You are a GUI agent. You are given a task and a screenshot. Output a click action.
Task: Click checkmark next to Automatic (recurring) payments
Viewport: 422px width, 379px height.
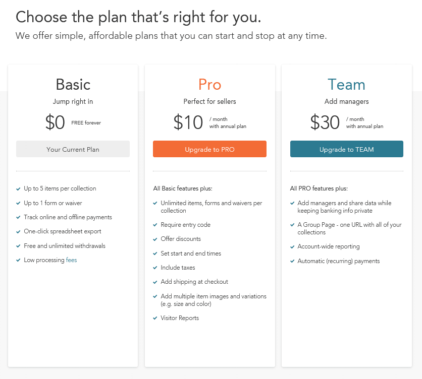click(x=292, y=261)
